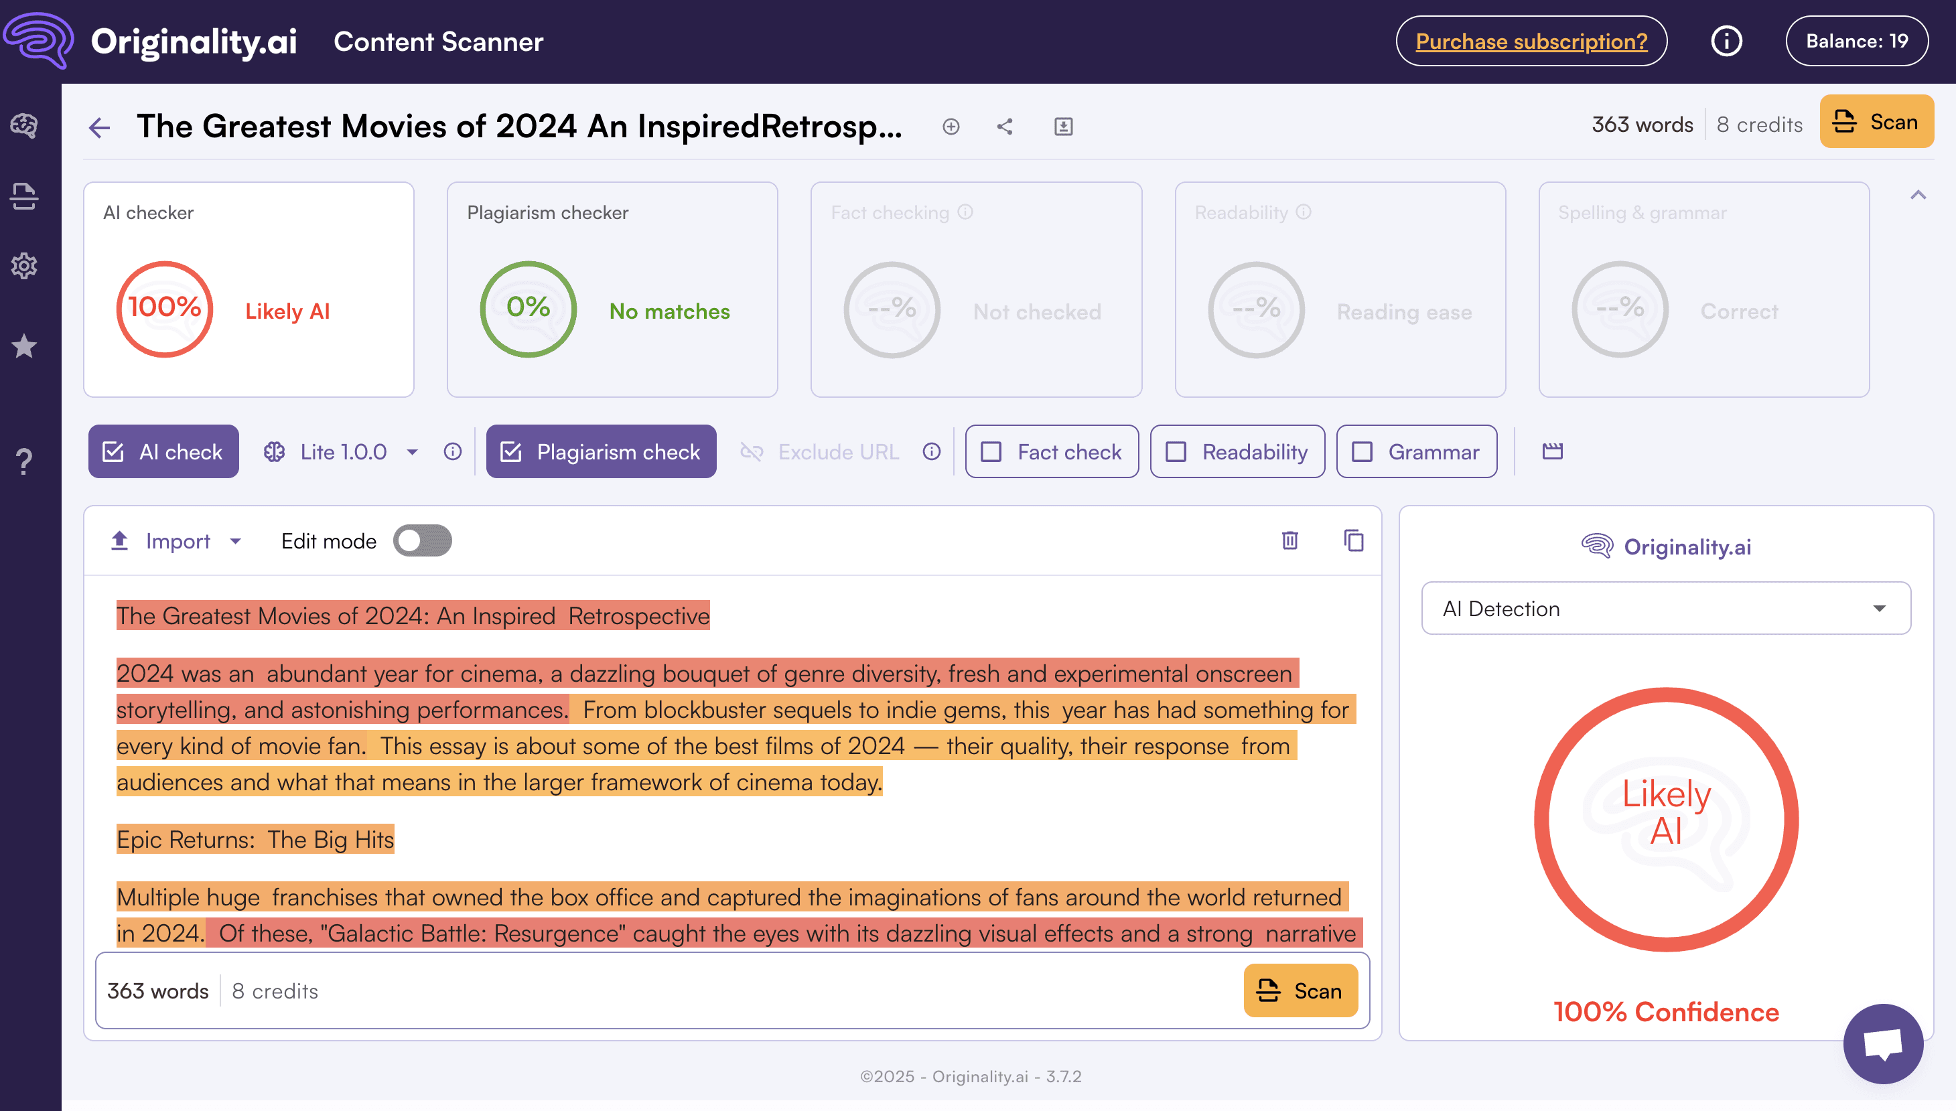The image size is (1956, 1111).
Task: Click the info icon in top header
Action: tap(1726, 42)
